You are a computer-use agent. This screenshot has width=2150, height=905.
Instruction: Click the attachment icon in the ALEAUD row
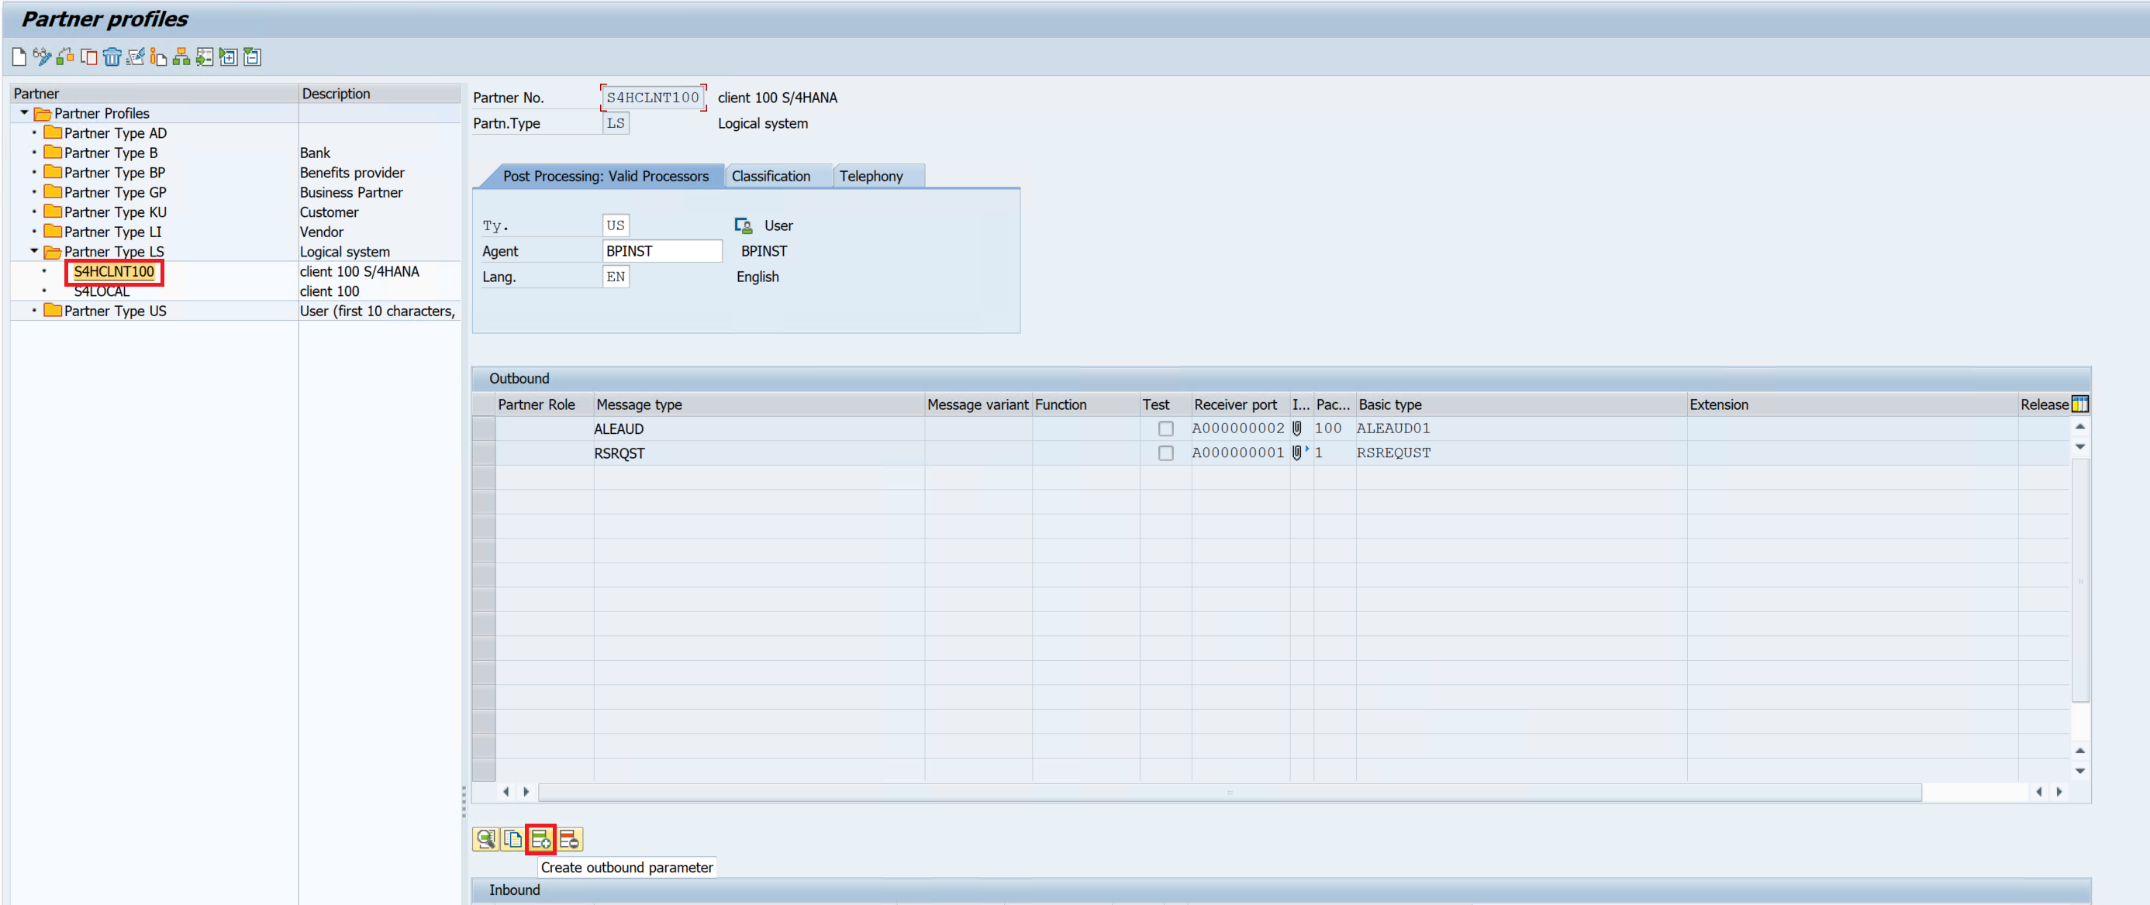pyautogui.click(x=1297, y=428)
